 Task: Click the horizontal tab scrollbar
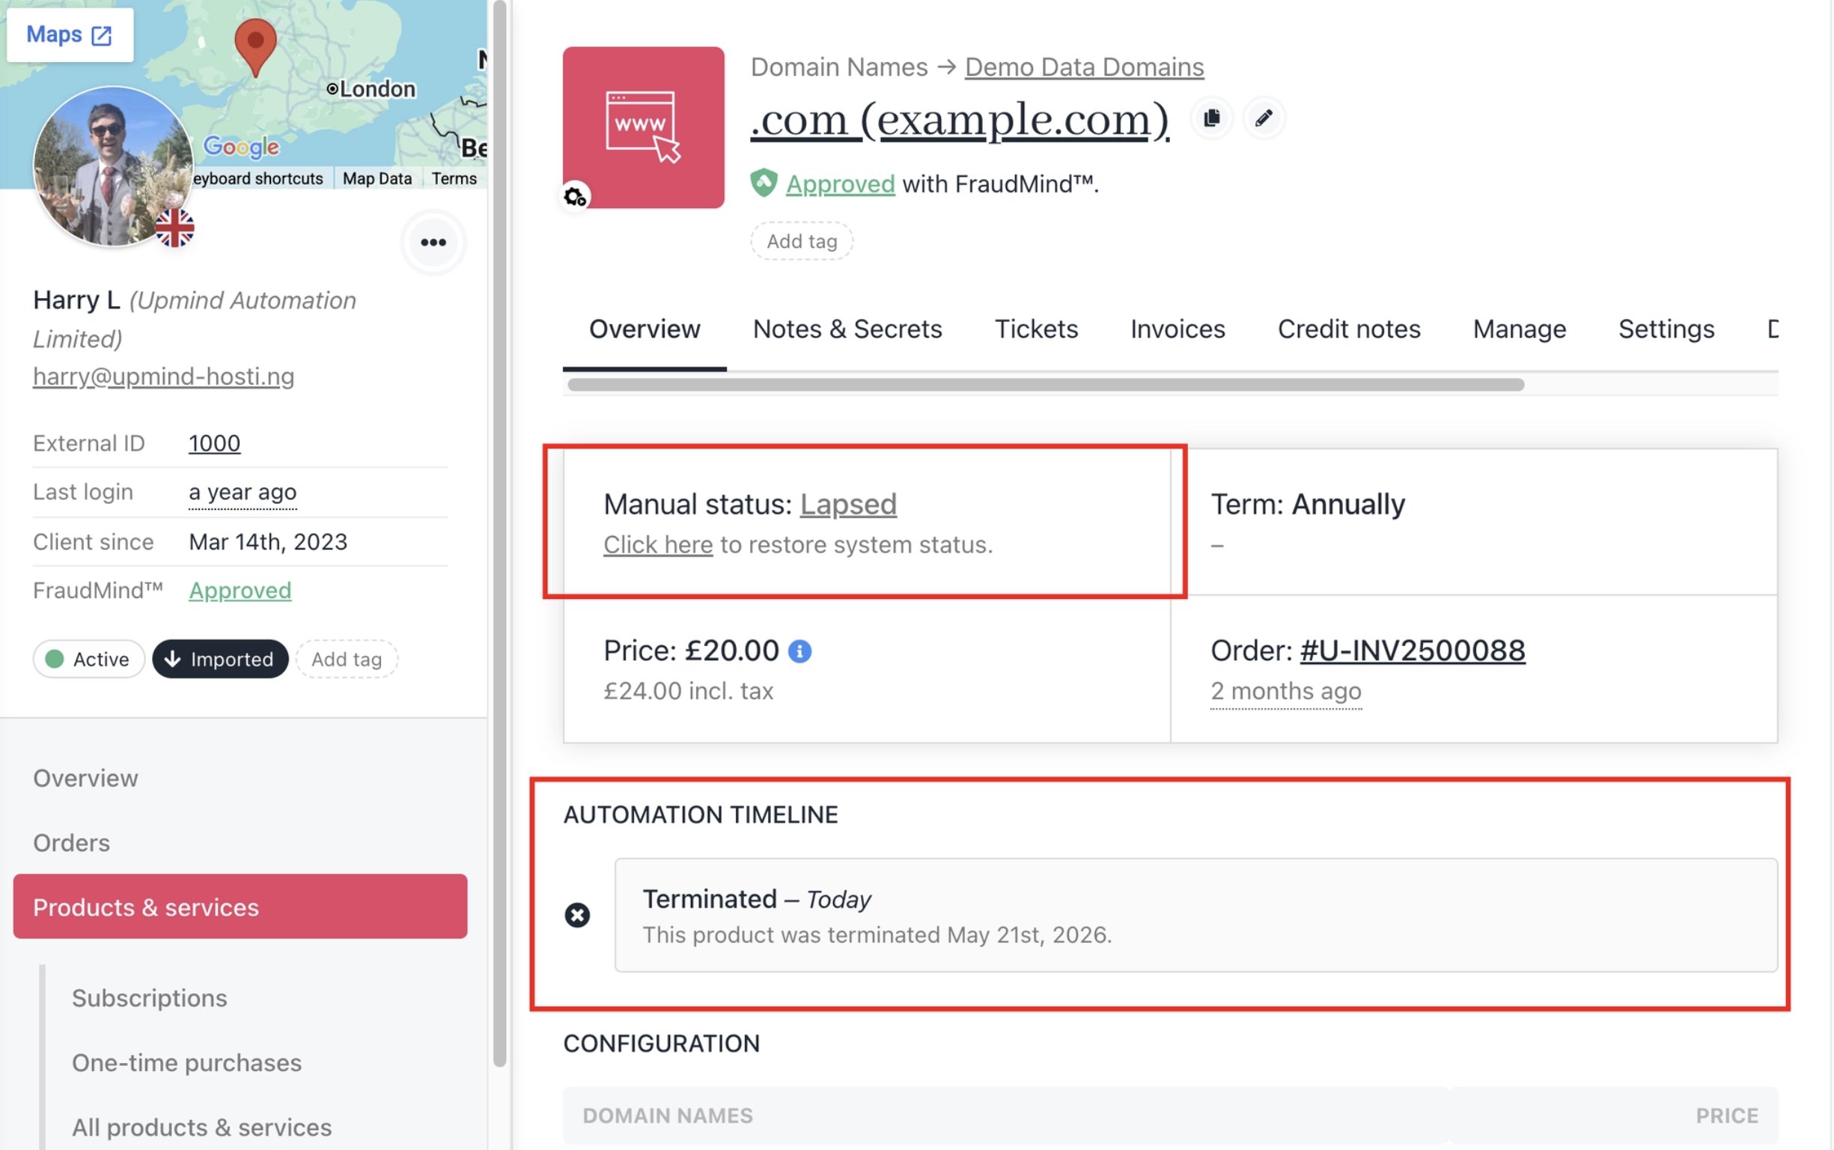[1046, 385]
